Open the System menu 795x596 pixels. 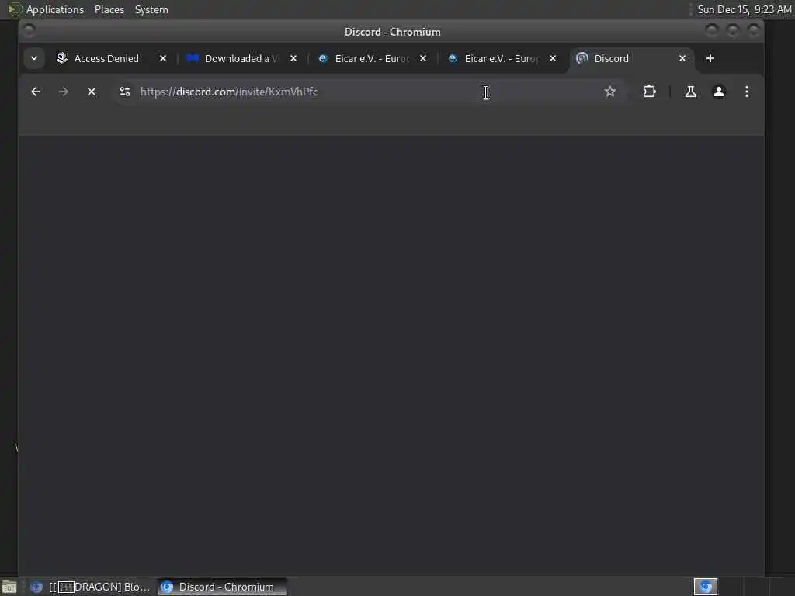[x=151, y=9]
